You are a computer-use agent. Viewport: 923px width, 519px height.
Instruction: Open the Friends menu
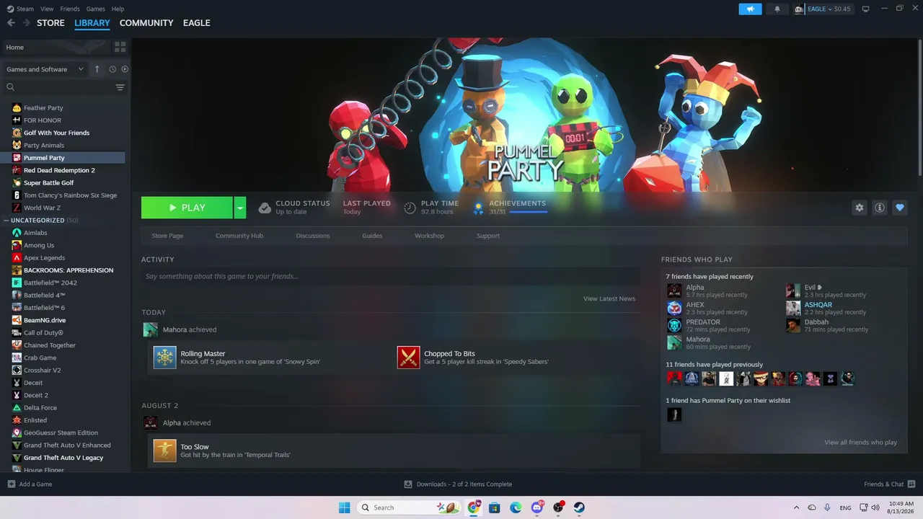pos(70,9)
